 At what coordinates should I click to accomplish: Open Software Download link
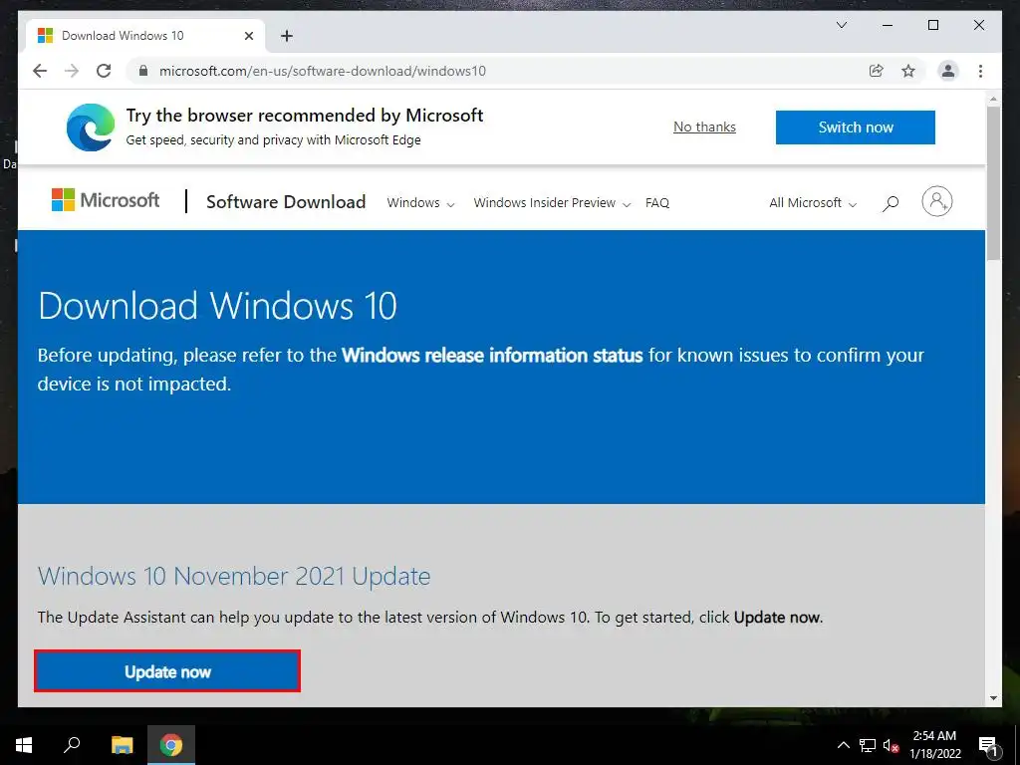(286, 201)
